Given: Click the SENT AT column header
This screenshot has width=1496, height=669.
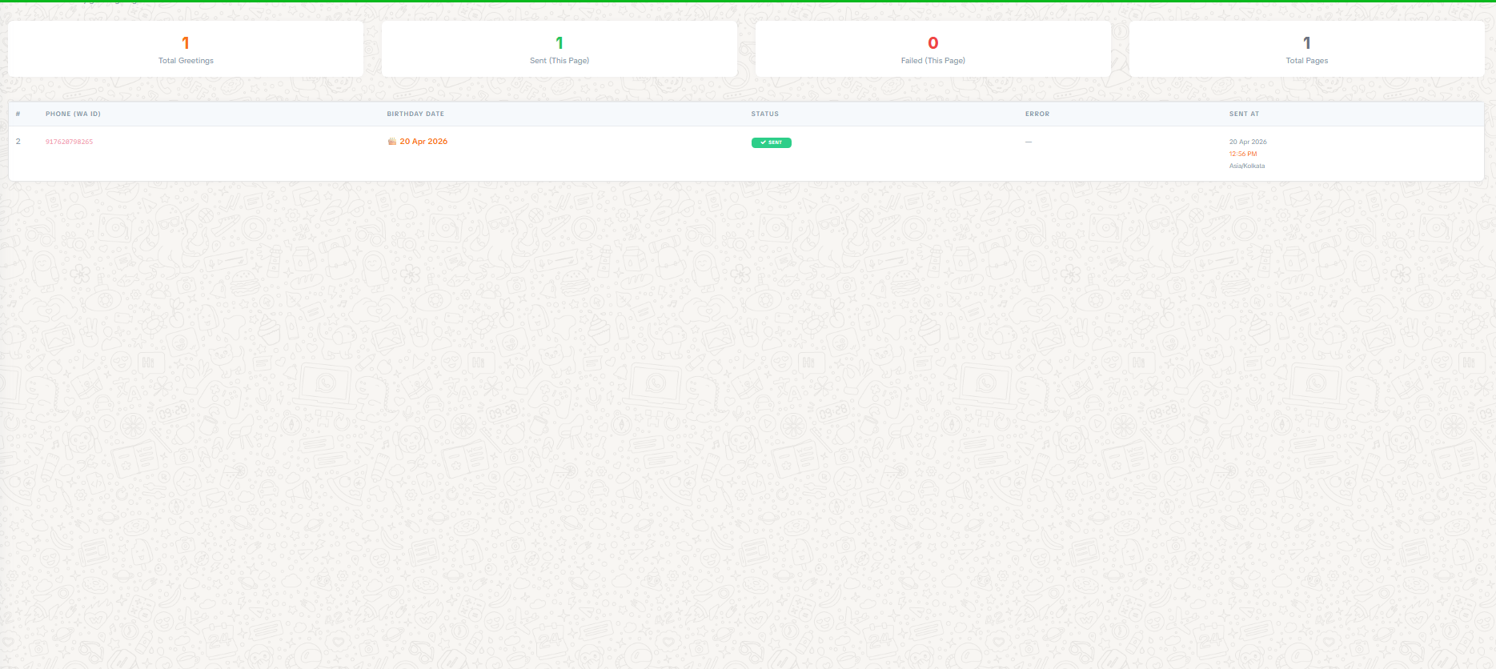Looking at the screenshot, I should pos(1244,114).
